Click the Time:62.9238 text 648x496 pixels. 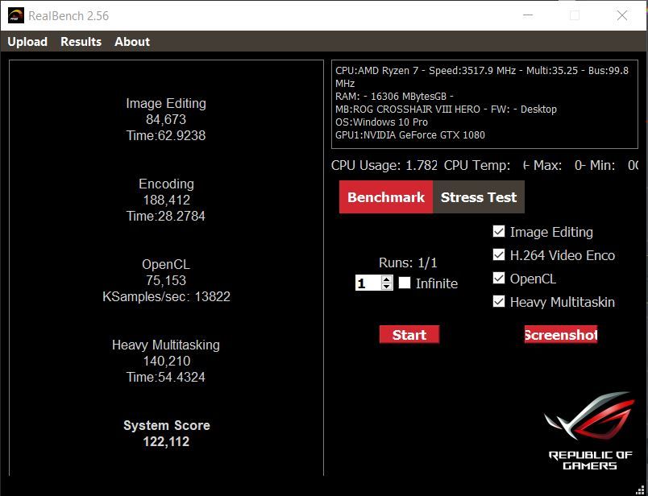click(x=166, y=135)
